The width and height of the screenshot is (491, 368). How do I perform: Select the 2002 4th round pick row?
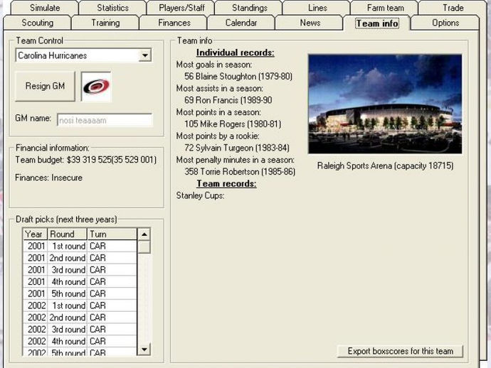80,341
